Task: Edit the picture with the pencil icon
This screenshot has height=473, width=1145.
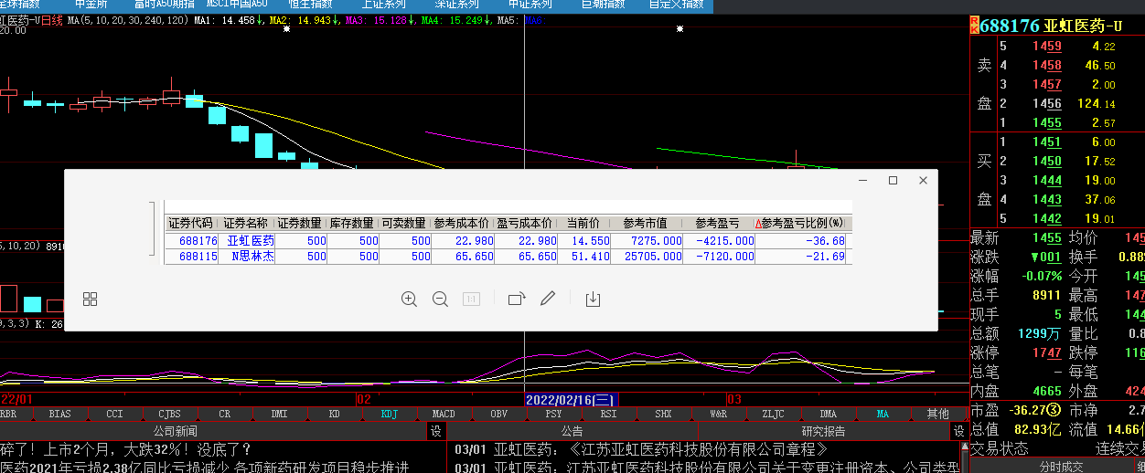Action: (548, 299)
